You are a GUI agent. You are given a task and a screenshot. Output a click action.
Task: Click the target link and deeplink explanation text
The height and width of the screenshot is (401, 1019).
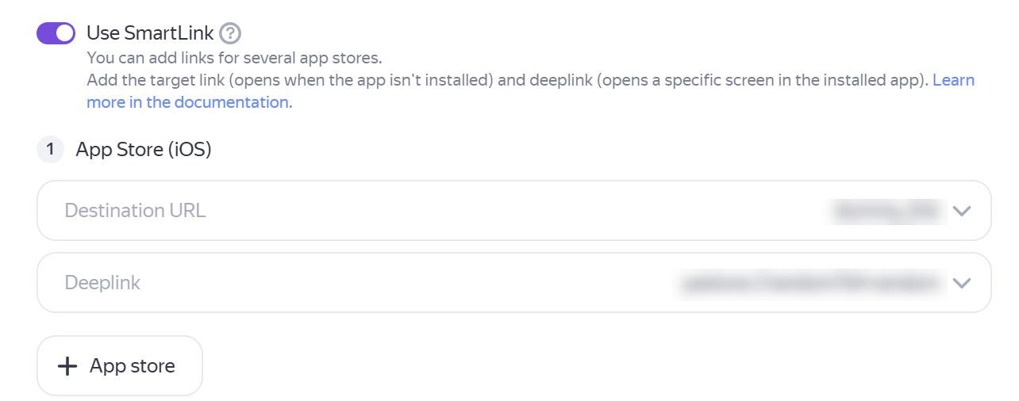506,80
